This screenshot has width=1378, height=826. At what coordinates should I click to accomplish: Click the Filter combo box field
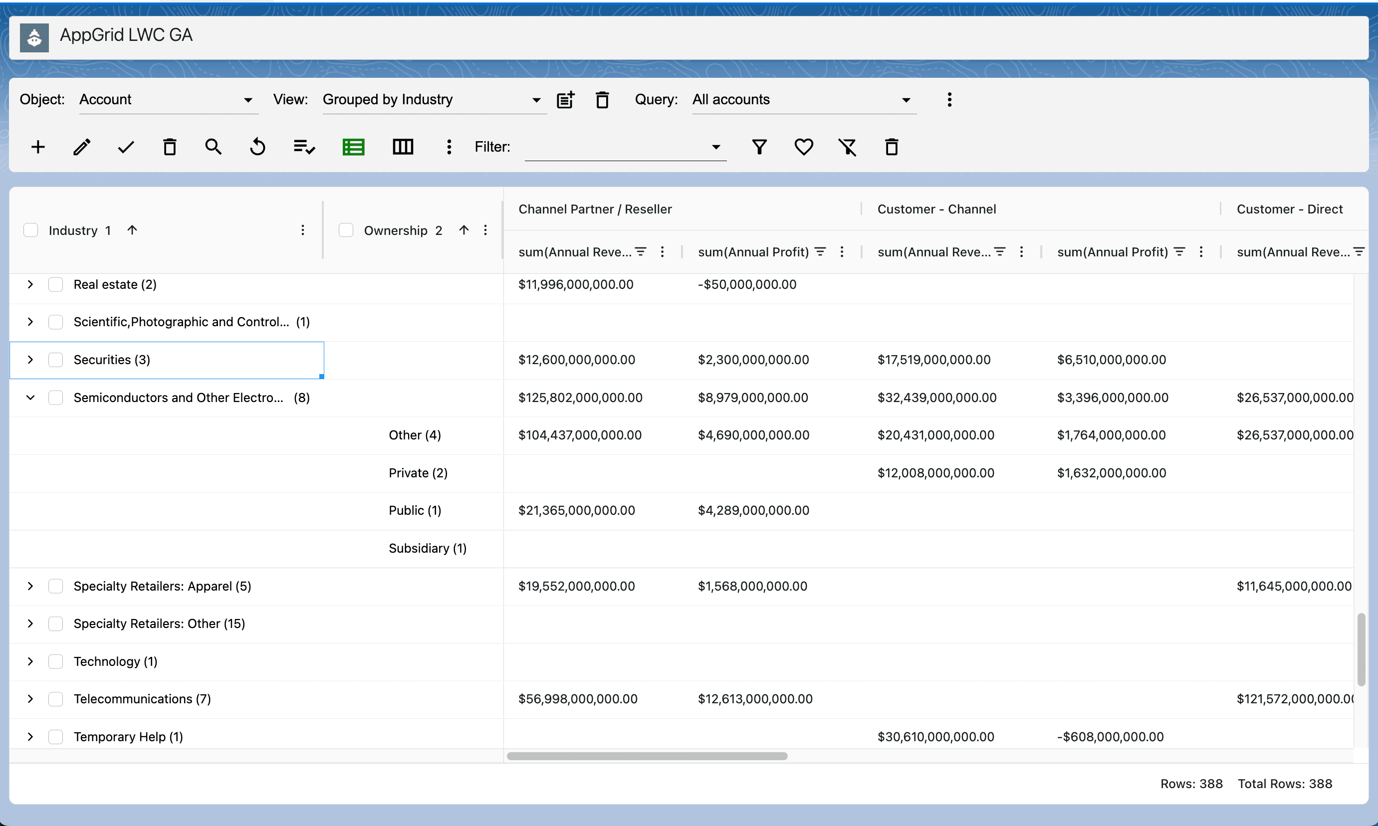618,147
